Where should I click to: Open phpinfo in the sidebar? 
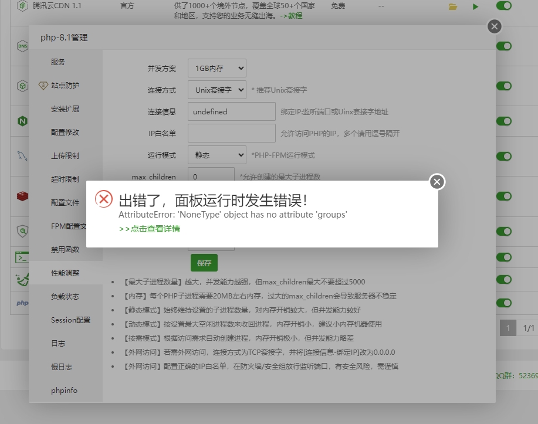tap(66, 391)
